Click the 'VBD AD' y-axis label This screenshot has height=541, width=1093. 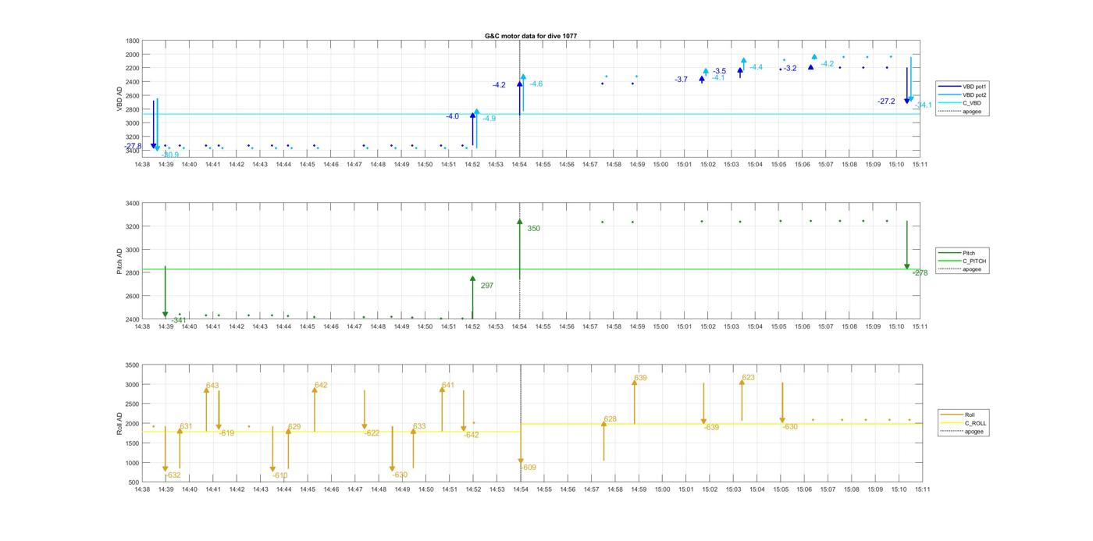119,98
